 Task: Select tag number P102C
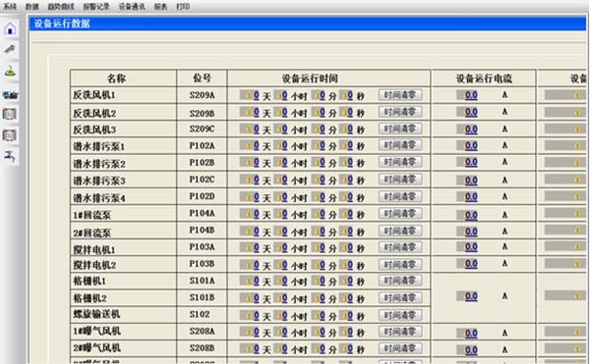tap(202, 180)
